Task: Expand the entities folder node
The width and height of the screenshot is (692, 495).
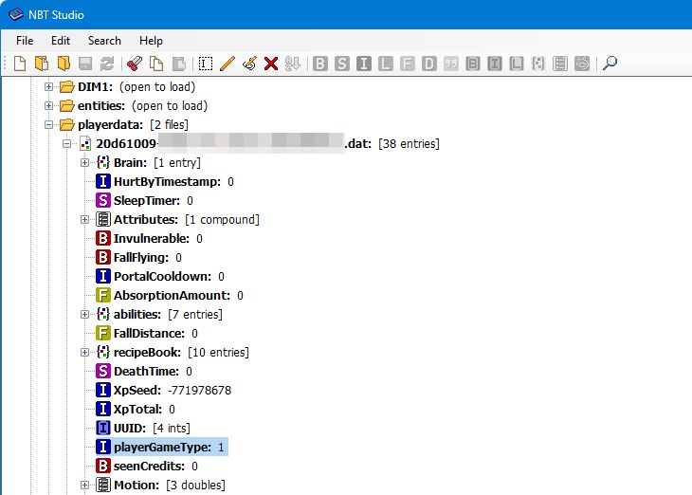Action: [x=49, y=106]
